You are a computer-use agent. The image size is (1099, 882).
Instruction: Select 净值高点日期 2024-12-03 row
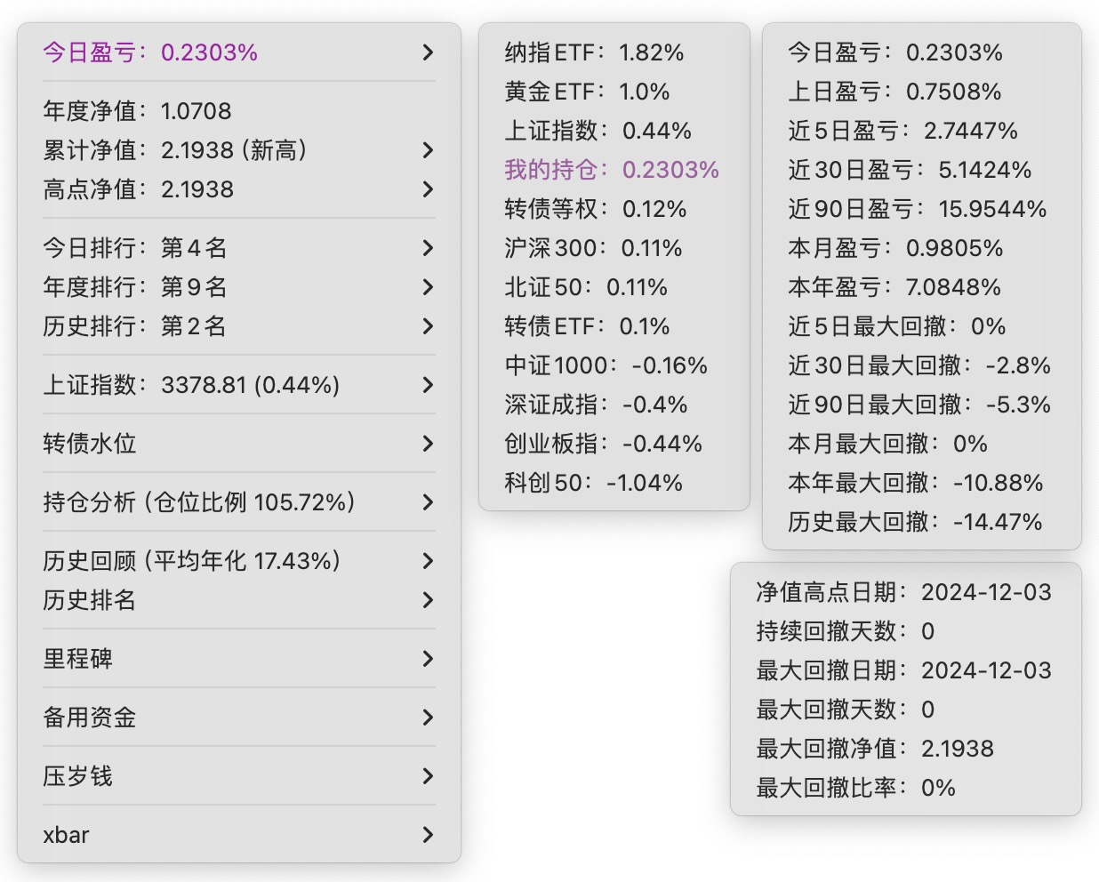tap(903, 592)
